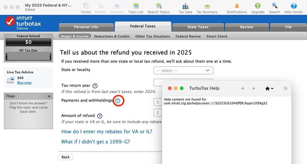Open the home menu in TurboTax Help
The height and width of the screenshot is (164, 307).
[x=269, y=88]
